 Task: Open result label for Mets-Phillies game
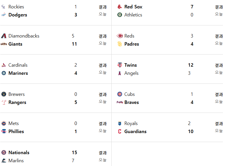click(x=103, y=124)
